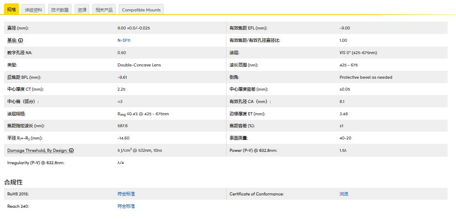
Task: Click the Damage Threshold, By Design label
Action: click(38, 151)
